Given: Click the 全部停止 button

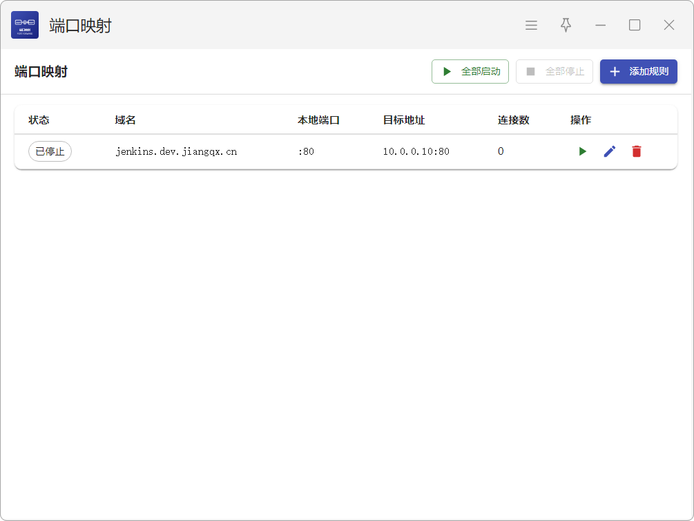Looking at the screenshot, I should [x=554, y=71].
